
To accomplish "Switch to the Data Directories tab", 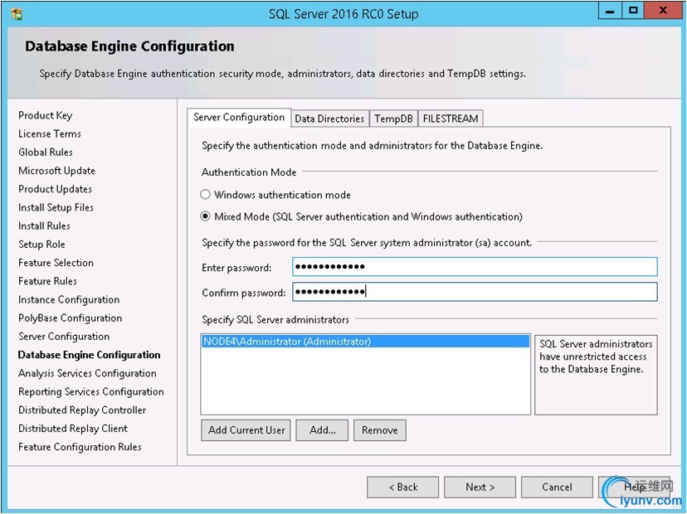I will [329, 119].
